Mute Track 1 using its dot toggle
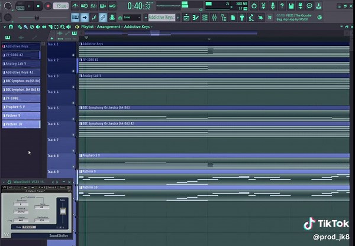 click(x=73, y=55)
